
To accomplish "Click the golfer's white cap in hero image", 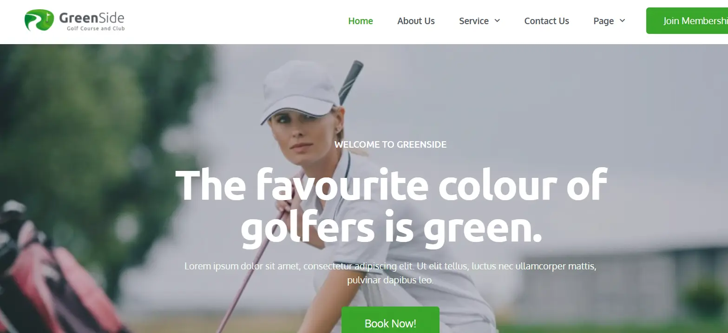I will (x=299, y=93).
